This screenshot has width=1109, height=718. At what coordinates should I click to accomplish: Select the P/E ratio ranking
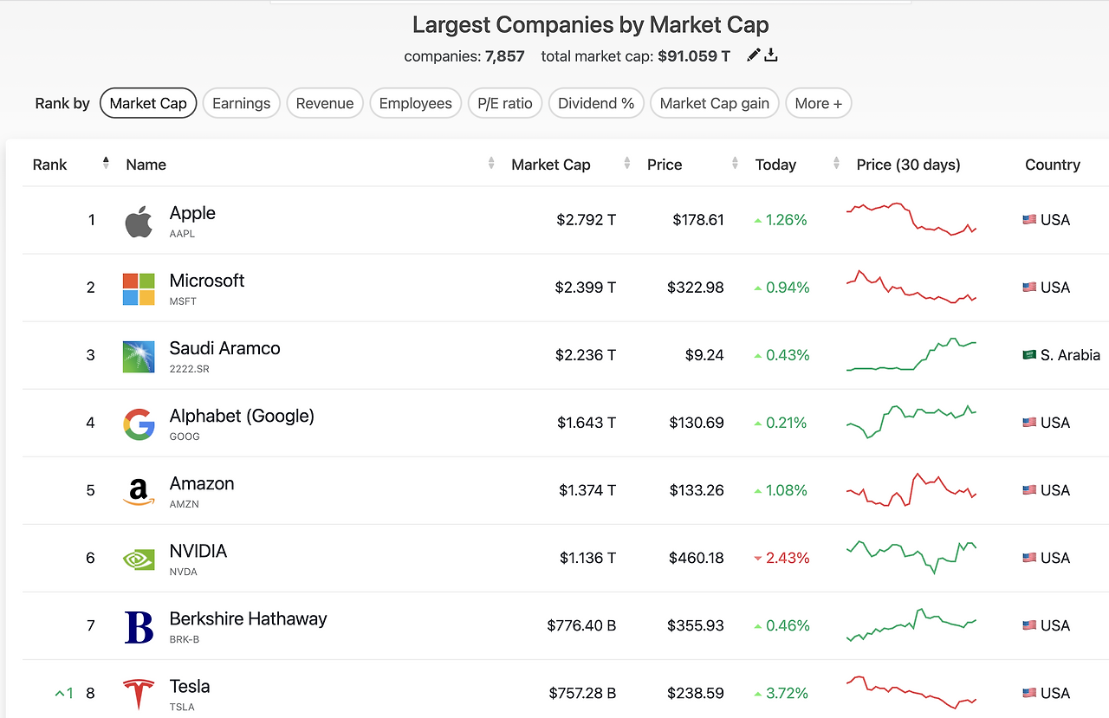505,104
